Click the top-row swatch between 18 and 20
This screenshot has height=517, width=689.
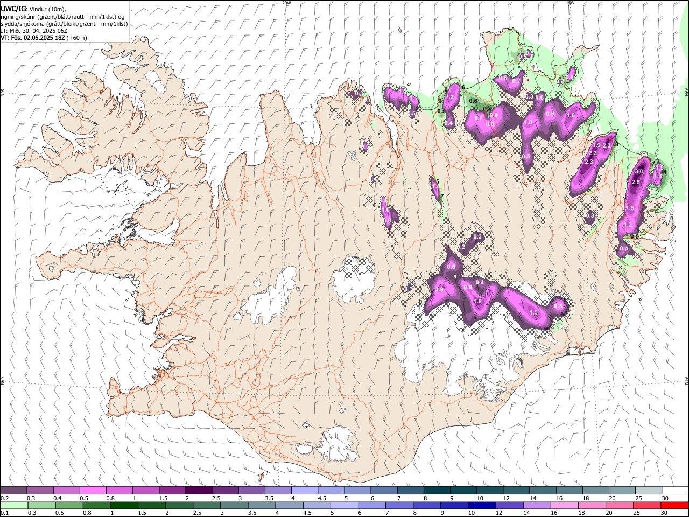coord(596,490)
